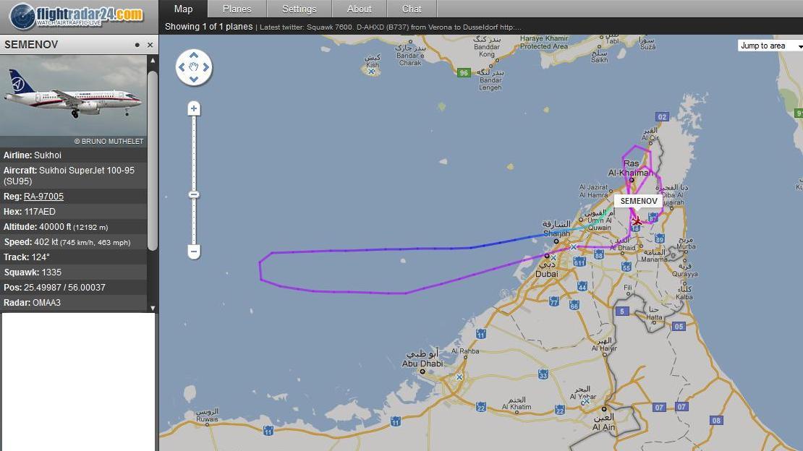803x451 pixels.
Task: Open the Chat tab
Action: click(412, 9)
